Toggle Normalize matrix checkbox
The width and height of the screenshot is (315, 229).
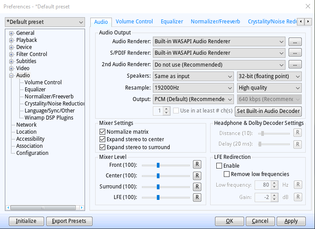point(102,132)
